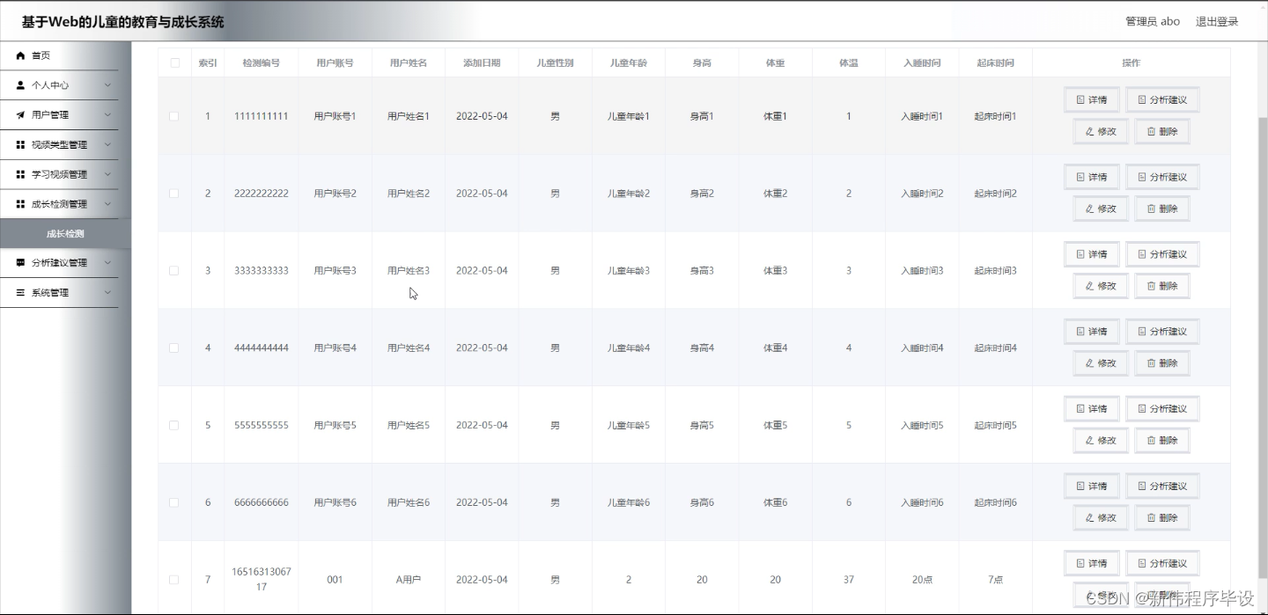The image size is (1268, 615).
Task: Check the checkbox for row 3333333333
Action: click(x=174, y=271)
